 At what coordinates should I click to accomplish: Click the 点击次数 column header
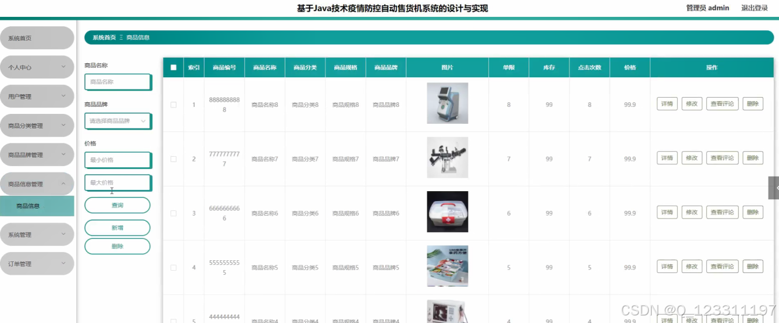click(x=589, y=67)
